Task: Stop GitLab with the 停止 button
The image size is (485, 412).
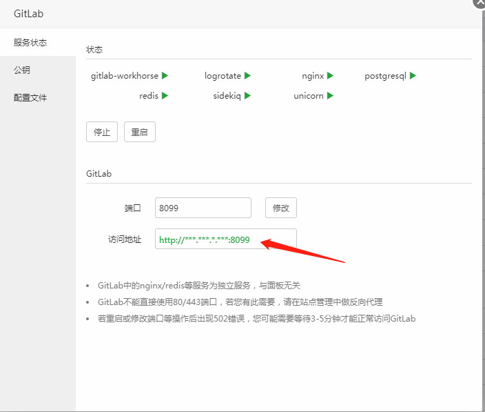Action: (x=102, y=132)
